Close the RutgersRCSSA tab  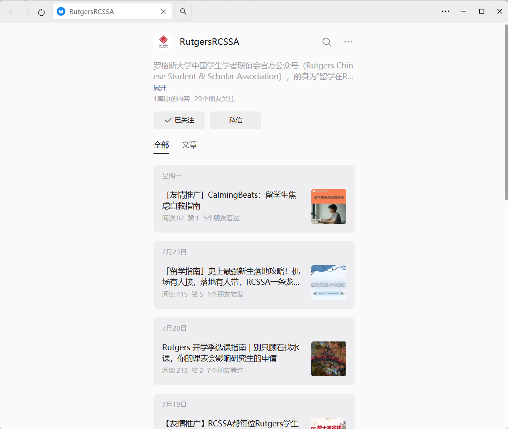(163, 12)
